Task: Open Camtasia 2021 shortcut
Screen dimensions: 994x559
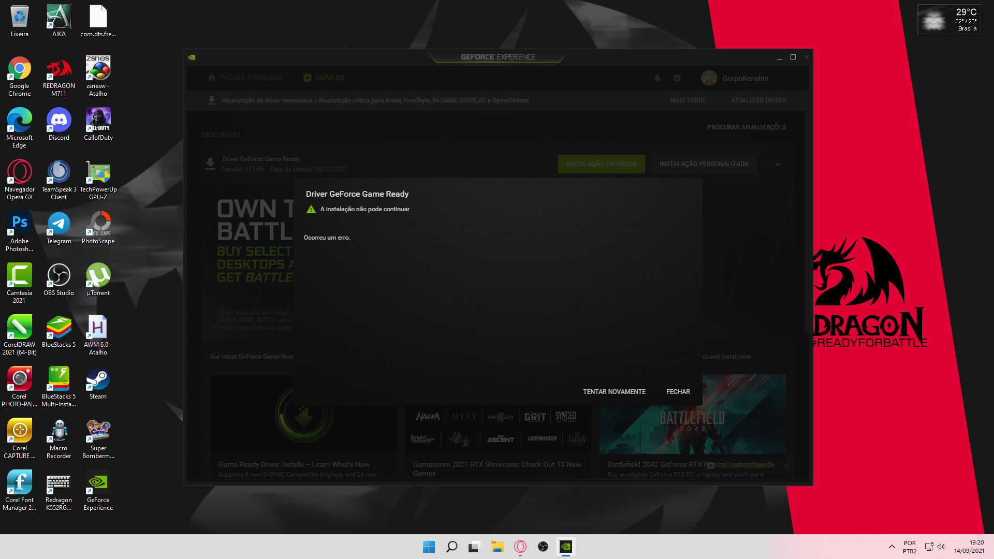Action: (19, 284)
